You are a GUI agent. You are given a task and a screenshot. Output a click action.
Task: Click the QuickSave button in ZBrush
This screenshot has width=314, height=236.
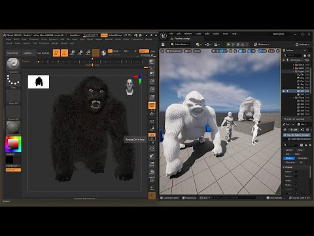(75, 35)
